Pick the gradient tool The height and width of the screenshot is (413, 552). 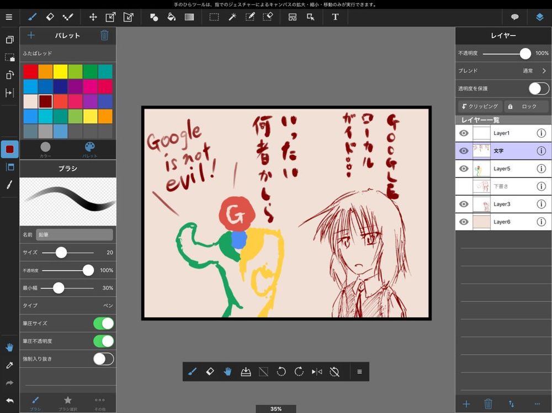pos(189,17)
